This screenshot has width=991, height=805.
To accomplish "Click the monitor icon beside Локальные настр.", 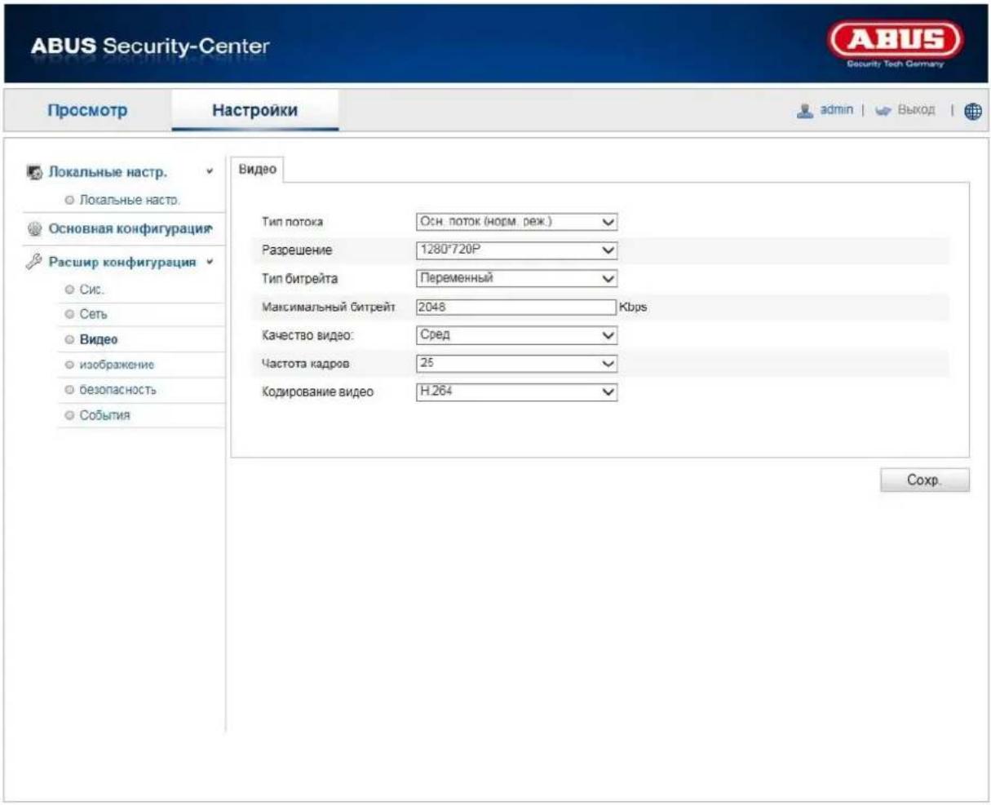I will coord(34,172).
